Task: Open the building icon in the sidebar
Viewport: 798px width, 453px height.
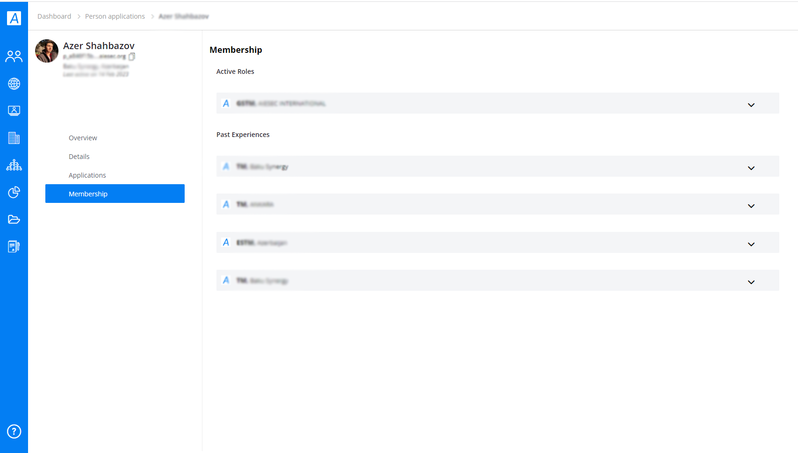Action: coord(14,138)
